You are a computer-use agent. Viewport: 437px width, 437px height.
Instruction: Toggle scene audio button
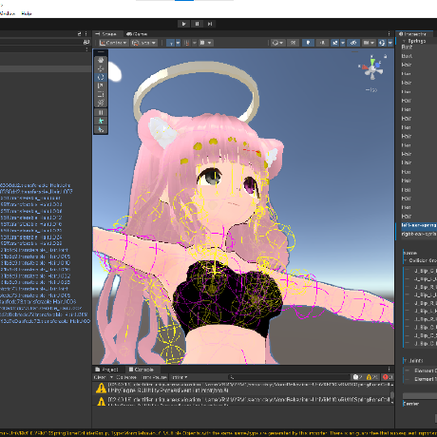322,43
